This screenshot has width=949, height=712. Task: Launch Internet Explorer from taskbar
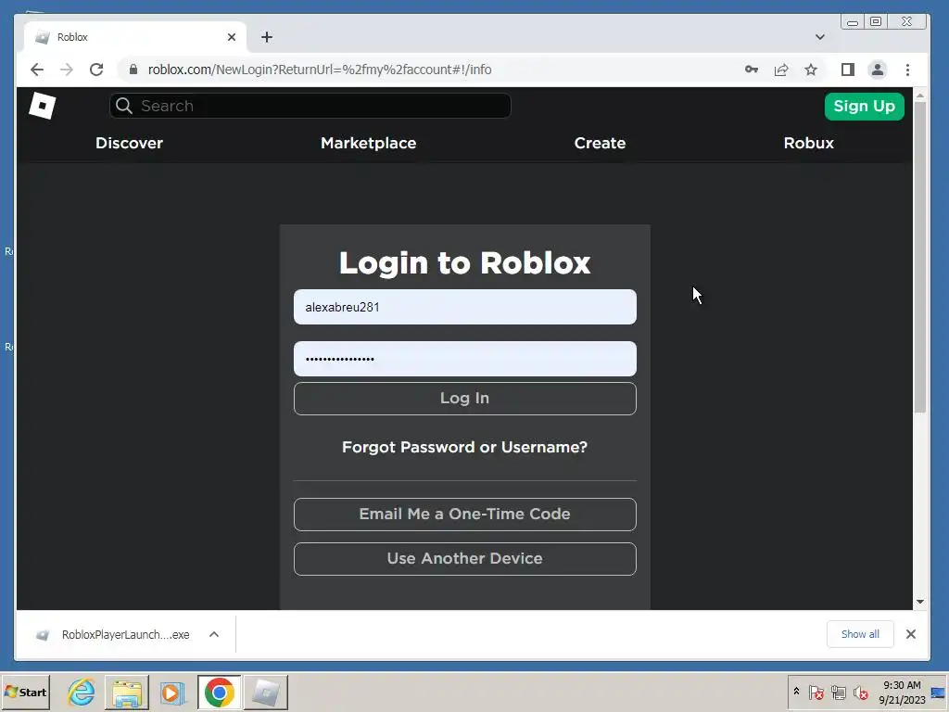(82, 692)
